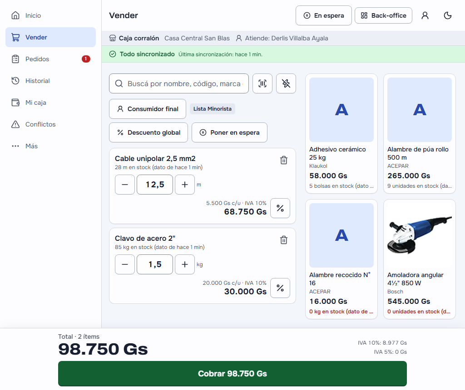The width and height of the screenshot is (465, 390).
Task: Click the 68.750 Gs line subtotal
Action: pos(245,212)
